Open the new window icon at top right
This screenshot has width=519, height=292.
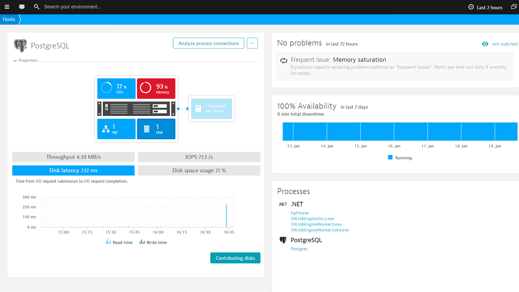(x=514, y=7)
